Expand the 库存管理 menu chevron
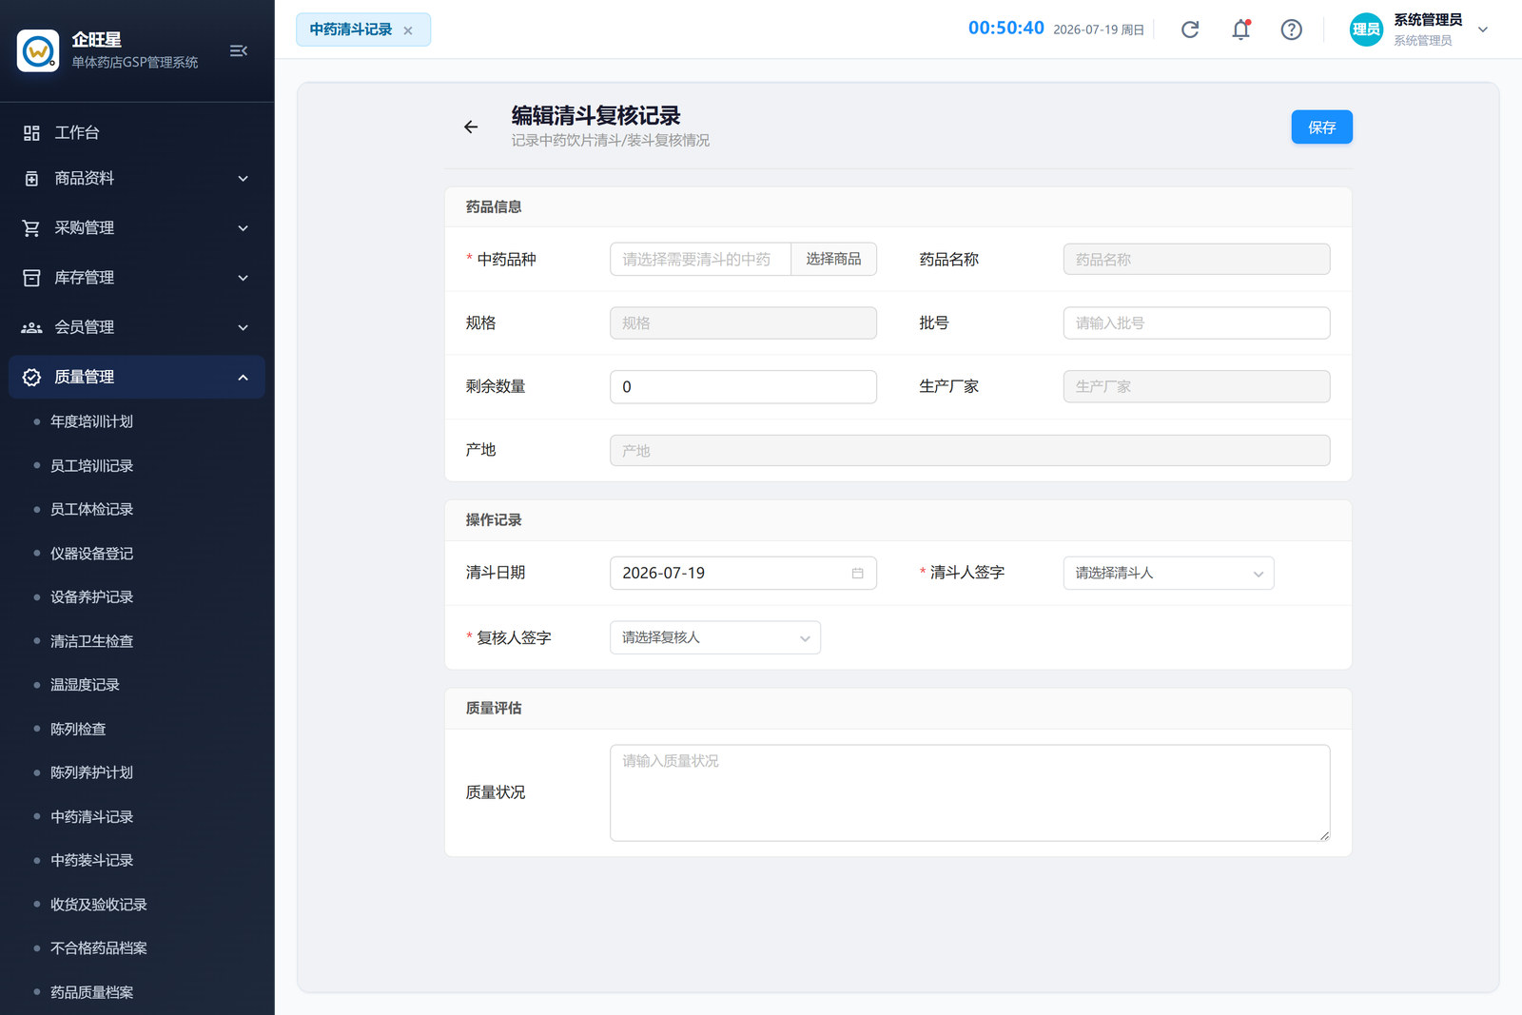 (x=243, y=278)
